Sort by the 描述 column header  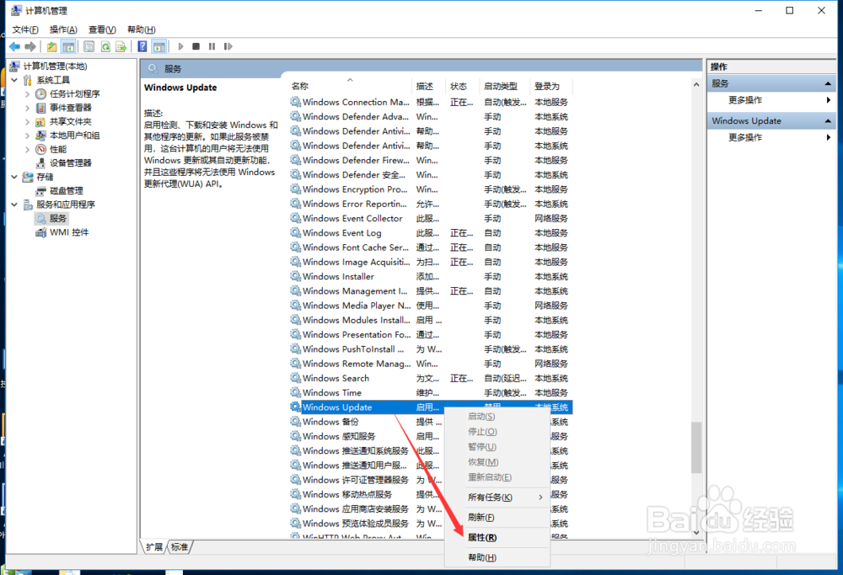[428, 86]
